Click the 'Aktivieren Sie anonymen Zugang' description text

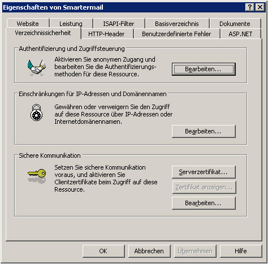[x=105, y=67]
